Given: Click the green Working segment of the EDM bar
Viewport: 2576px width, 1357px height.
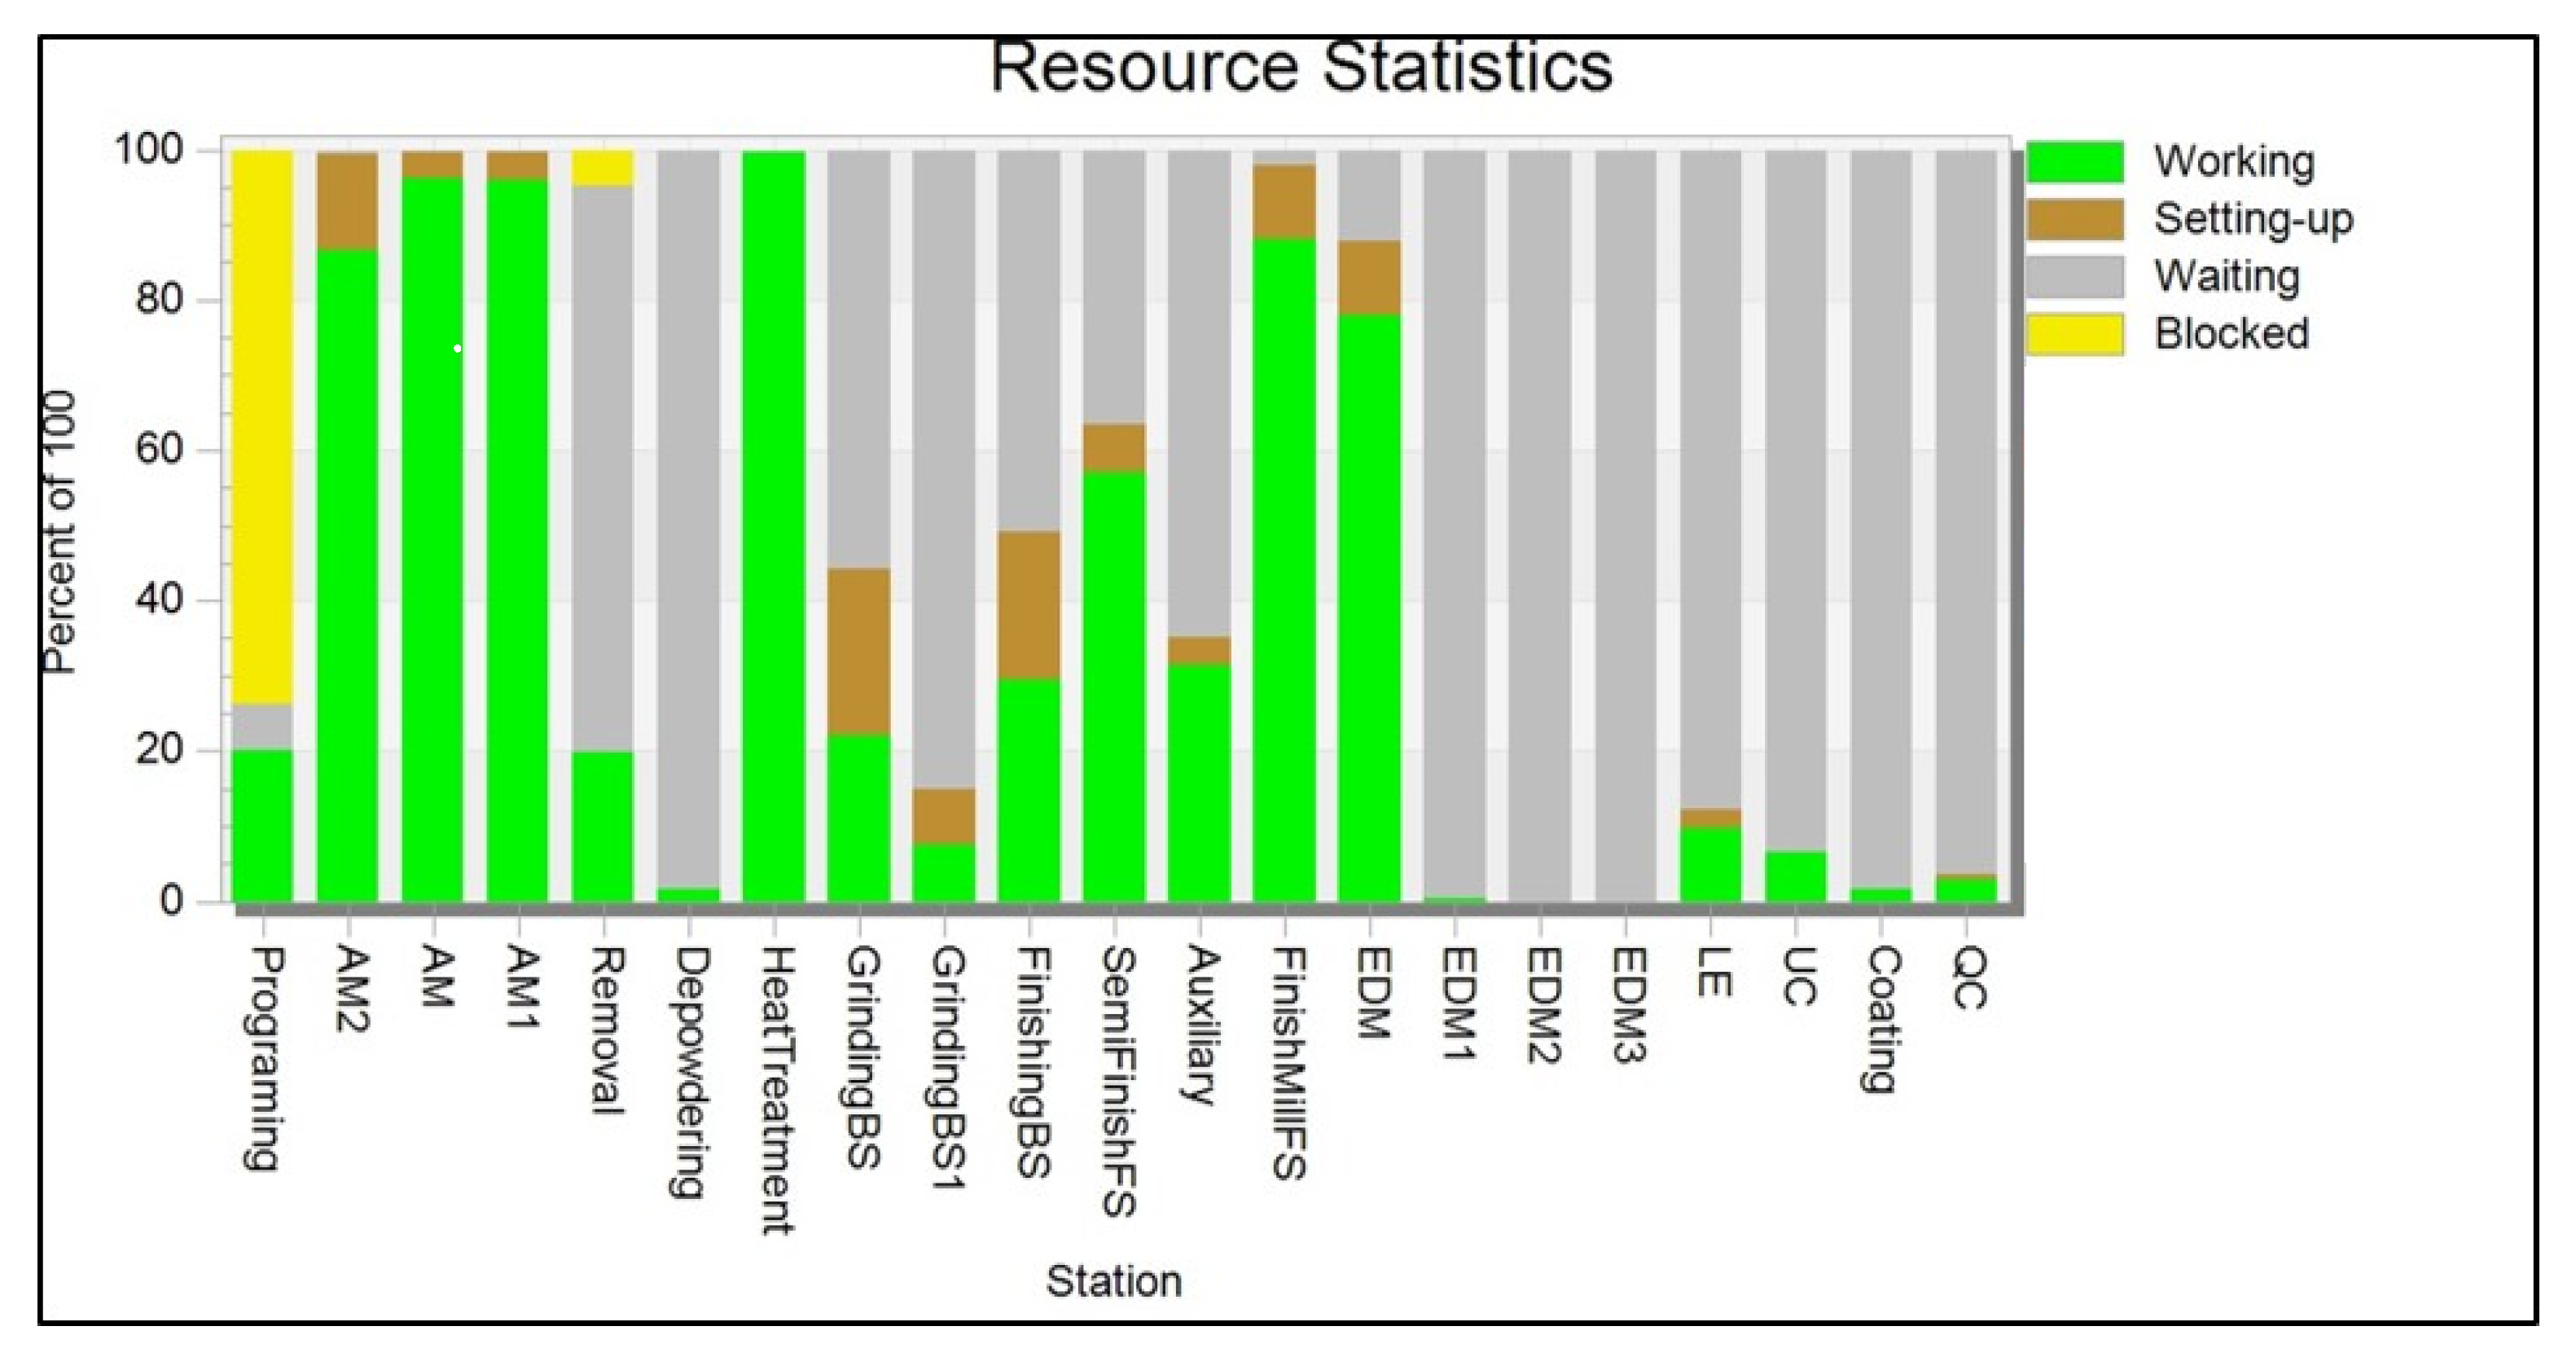Looking at the screenshot, I should click(1369, 608).
